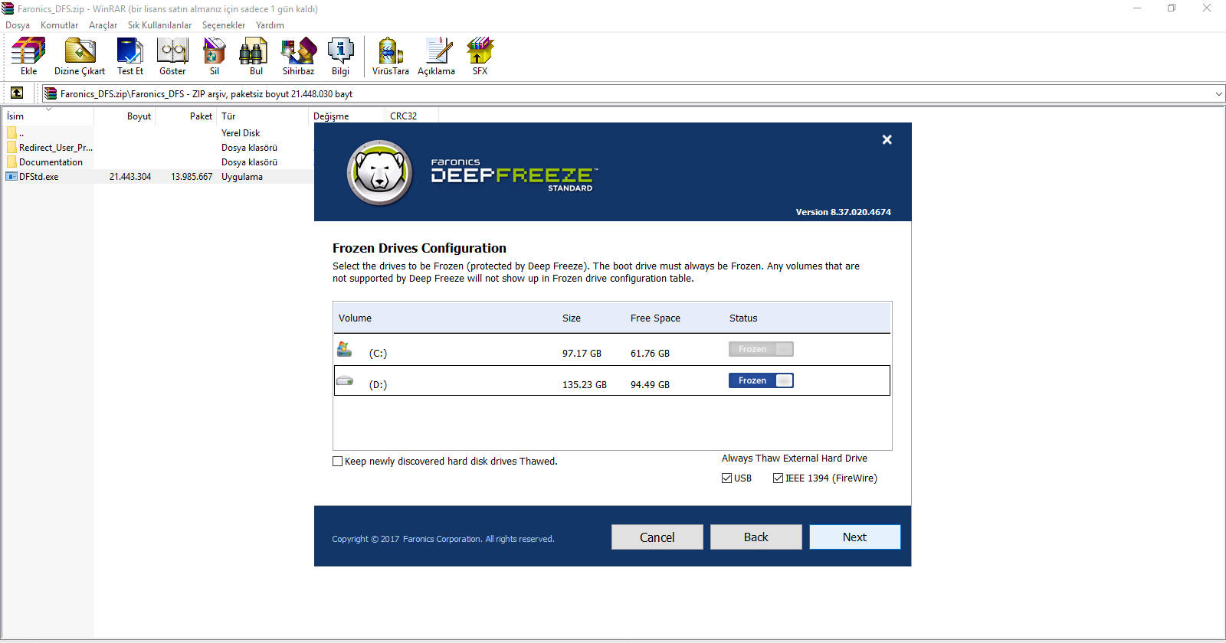This screenshot has height=643, width=1226.
Task: Click the Redirect_User_Pr... folder icon
Action: point(11,148)
